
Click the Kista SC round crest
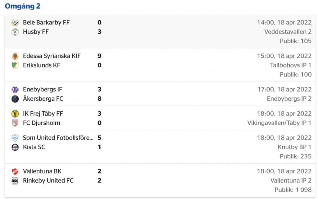click(15, 147)
